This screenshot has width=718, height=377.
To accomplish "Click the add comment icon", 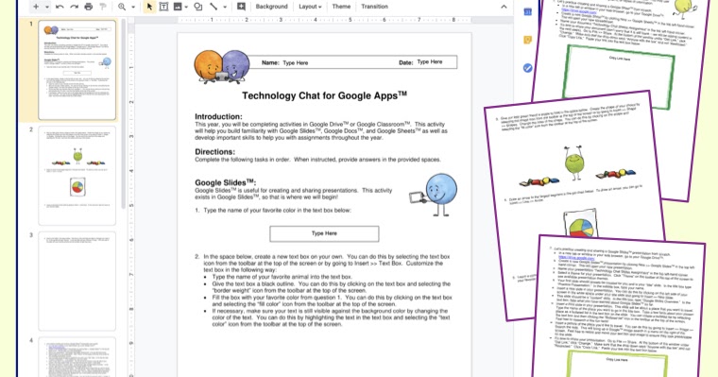I will [241, 7].
